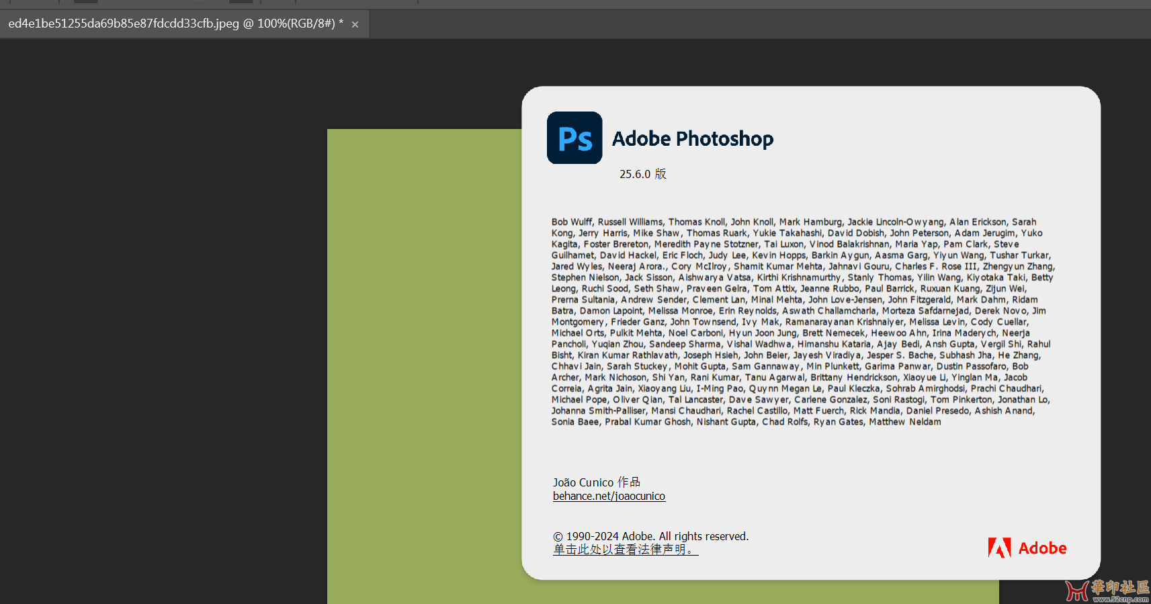Click the credits line starting with Bob Wulff
The image size is (1151, 604).
(794, 222)
